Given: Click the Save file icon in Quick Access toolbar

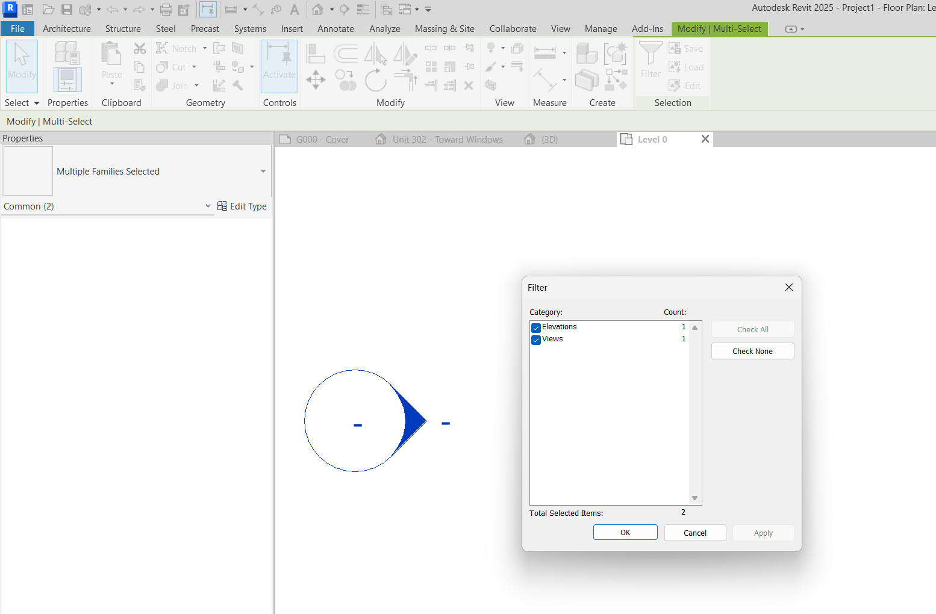Looking at the screenshot, I should [x=67, y=9].
